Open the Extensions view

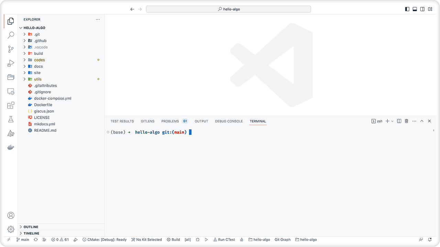(x=11, y=105)
